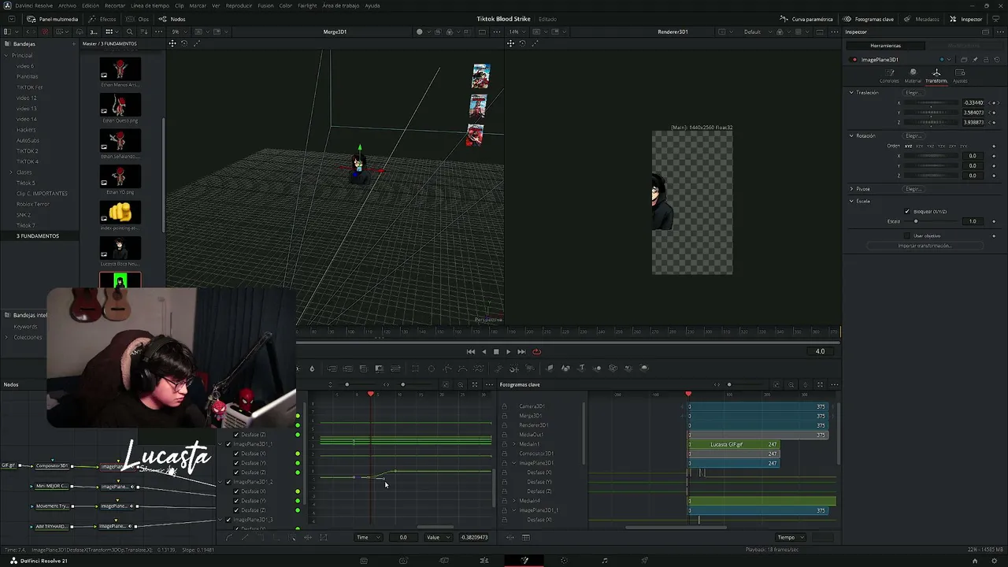Open the Time dropdown in spline editor
The image size is (1008, 567).
pos(368,537)
